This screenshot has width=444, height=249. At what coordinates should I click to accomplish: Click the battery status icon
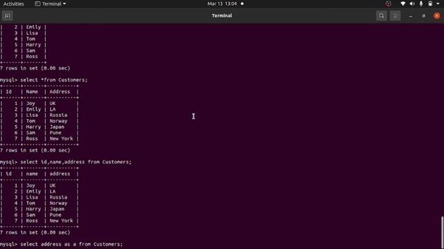430,3
